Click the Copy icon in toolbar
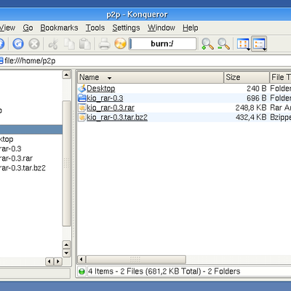Screen dimensions: 291x291 (x=69, y=44)
